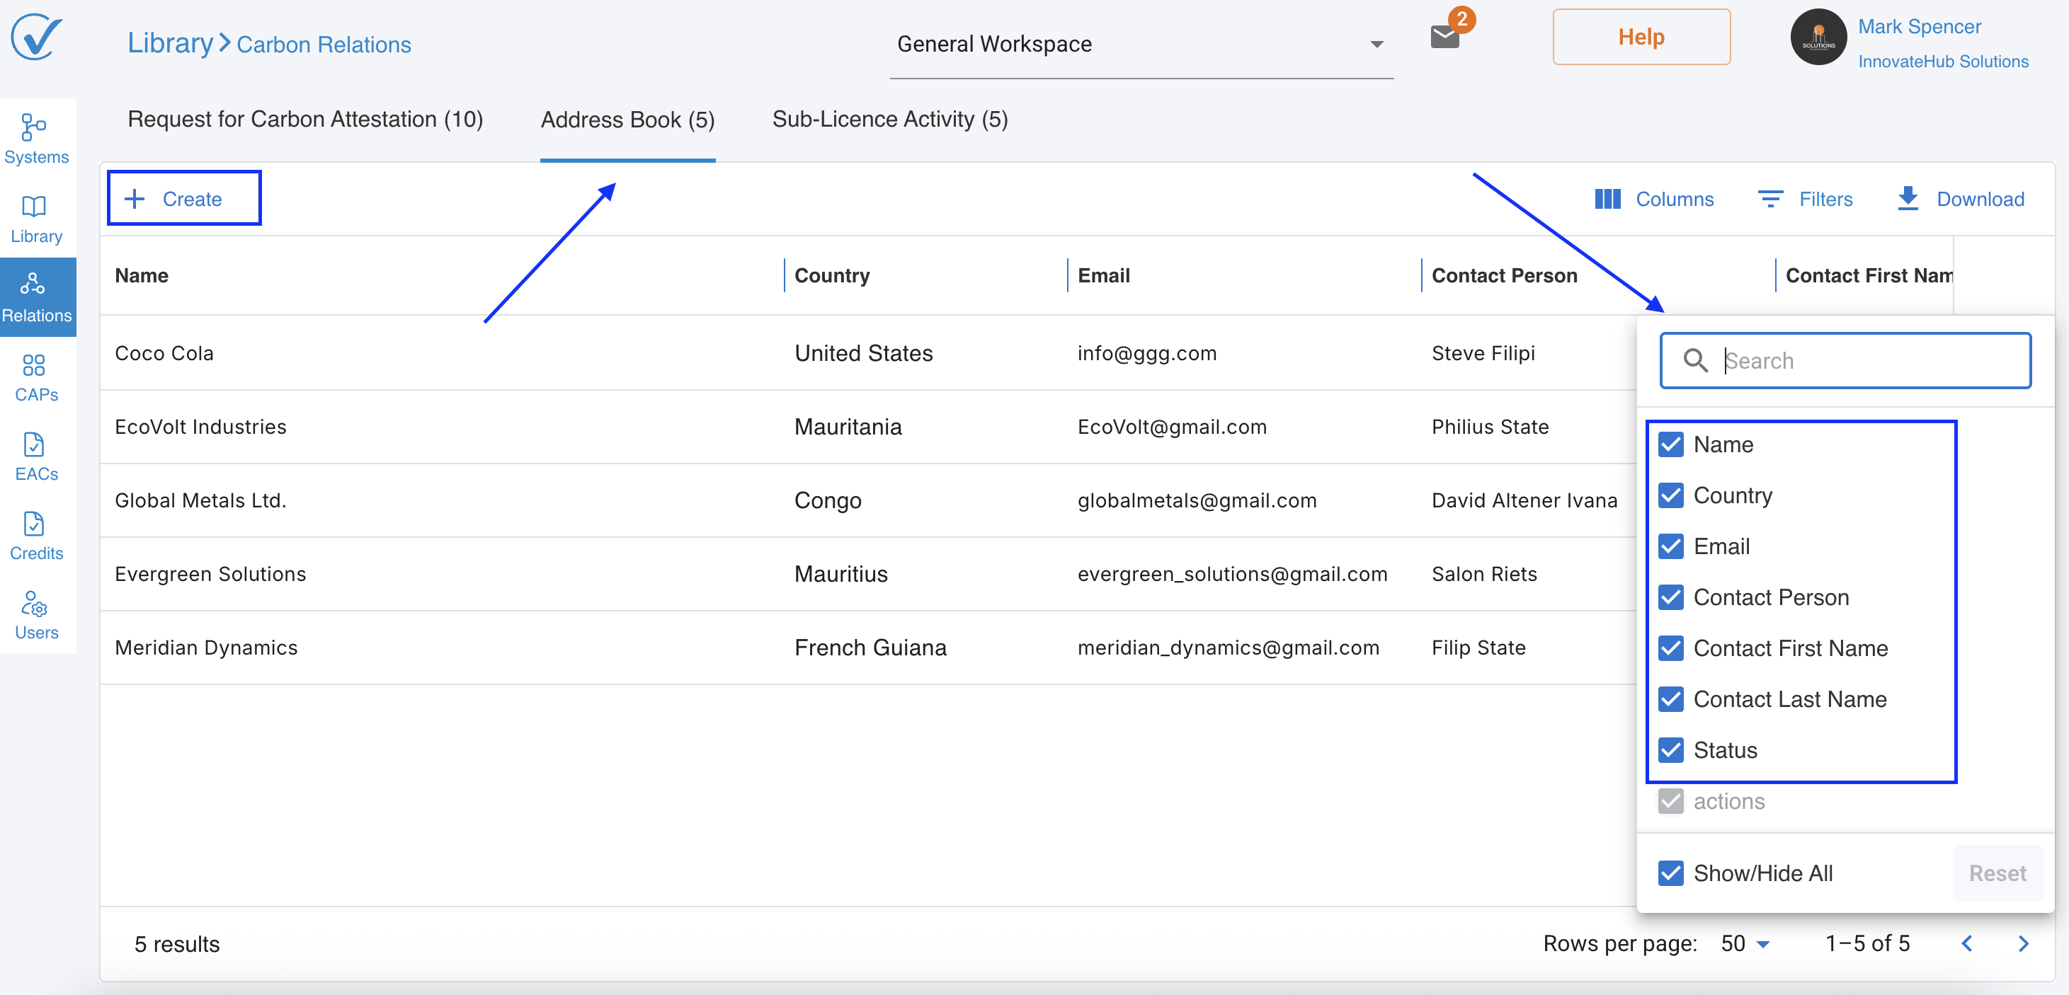Toggle the Show/Hide All checkbox
Viewport: 2069px width, 995px height.
click(1670, 873)
